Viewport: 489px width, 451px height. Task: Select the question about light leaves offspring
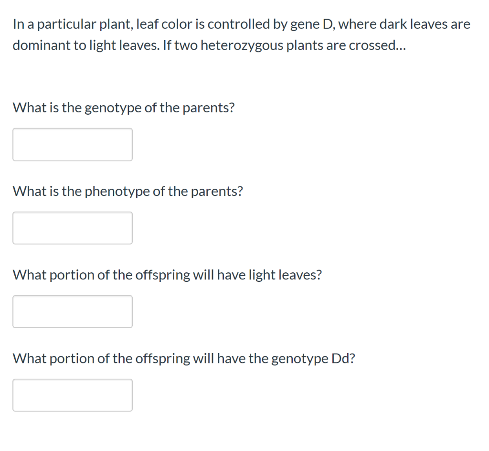click(x=167, y=275)
